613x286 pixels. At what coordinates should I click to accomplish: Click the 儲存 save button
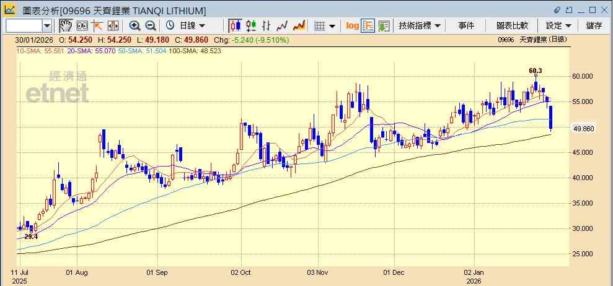[594, 26]
